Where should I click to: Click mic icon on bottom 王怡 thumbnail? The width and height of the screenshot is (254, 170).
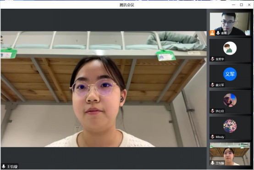[212, 163]
